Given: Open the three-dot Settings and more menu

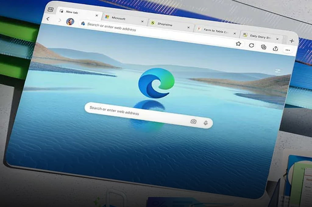Looking at the screenshot, I should (287, 50).
